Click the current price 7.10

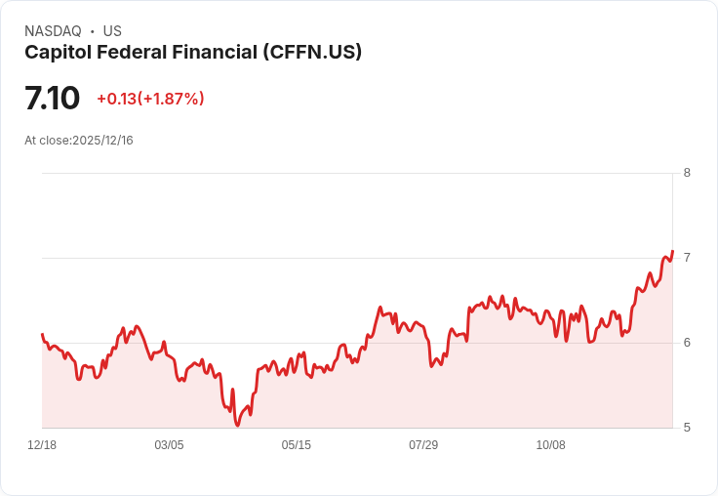[x=53, y=98]
